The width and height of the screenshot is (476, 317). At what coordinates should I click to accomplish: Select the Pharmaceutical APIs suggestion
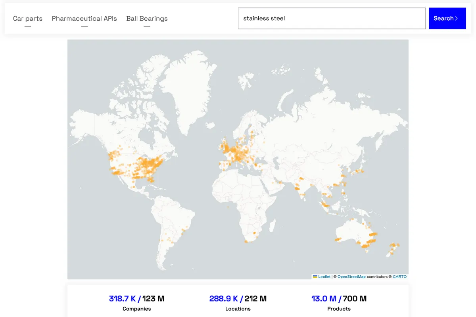point(84,19)
